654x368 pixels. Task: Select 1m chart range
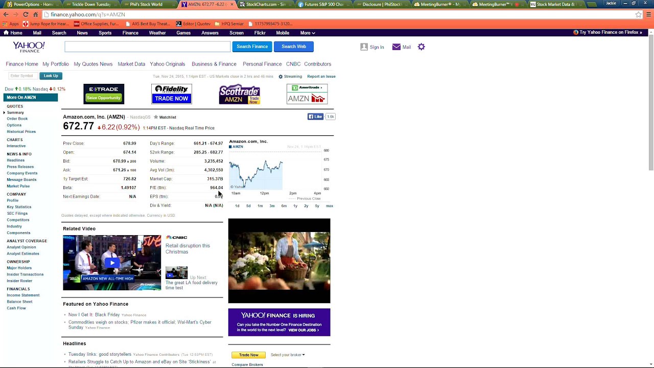(260, 206)
